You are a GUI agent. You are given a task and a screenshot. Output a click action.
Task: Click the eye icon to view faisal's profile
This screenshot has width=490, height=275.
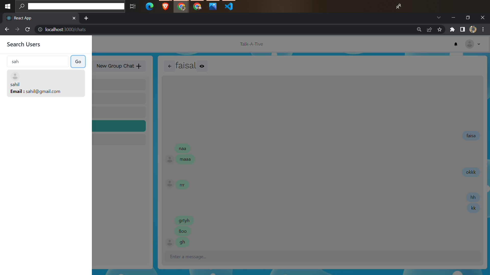click(x=202, y=66)
